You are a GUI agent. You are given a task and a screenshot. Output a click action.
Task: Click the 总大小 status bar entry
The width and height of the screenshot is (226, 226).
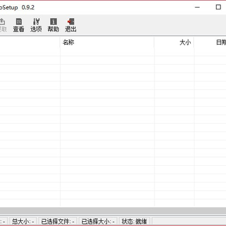click(23, 222)
